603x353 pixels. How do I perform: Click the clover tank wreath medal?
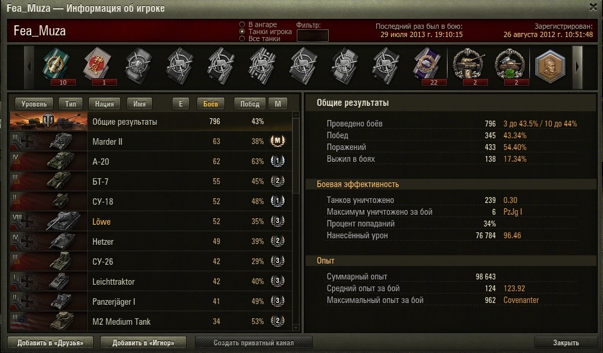point(509,65)
